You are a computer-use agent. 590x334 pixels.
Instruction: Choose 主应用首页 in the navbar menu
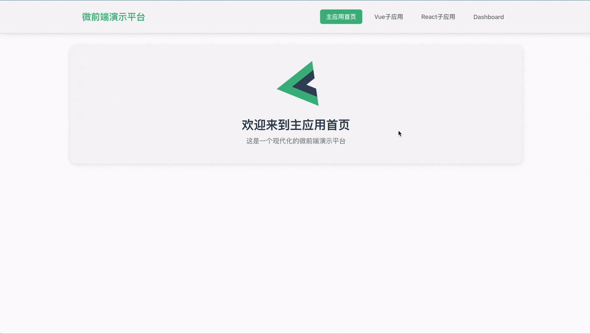(x=341, y=17)
